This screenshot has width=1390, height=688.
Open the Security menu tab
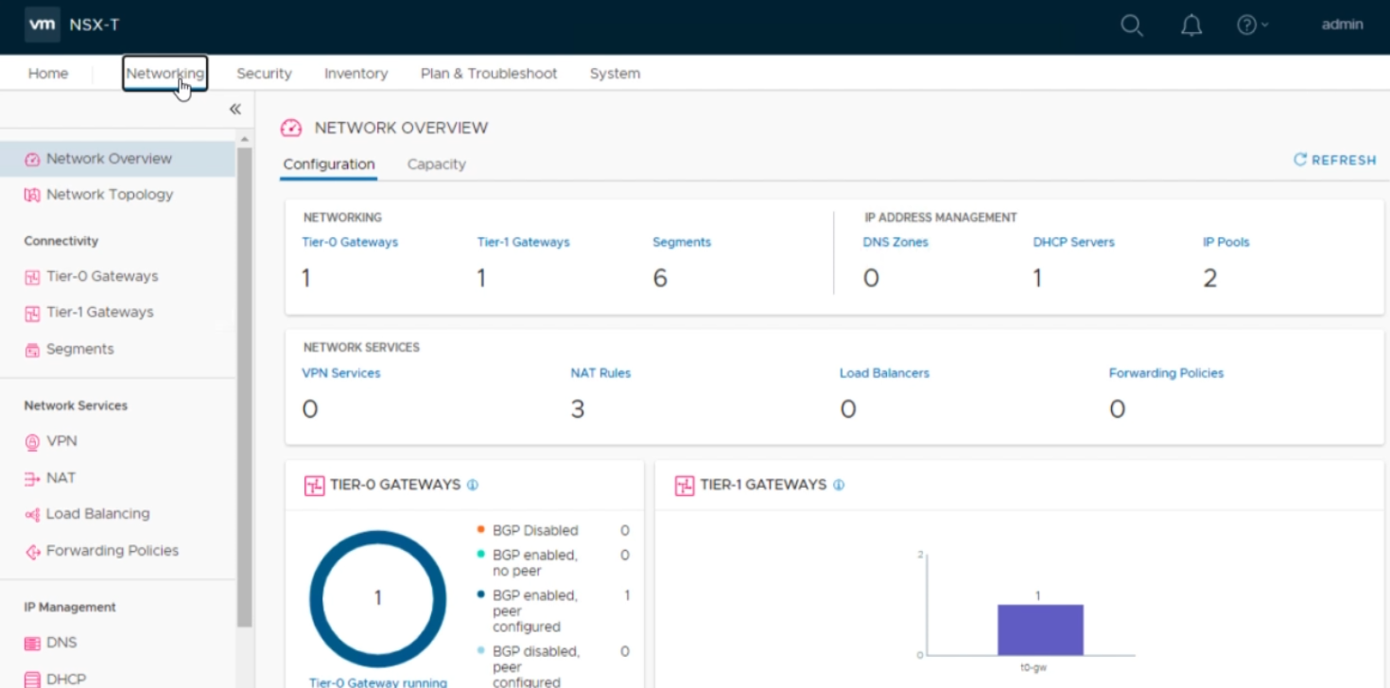pos(264,74)
